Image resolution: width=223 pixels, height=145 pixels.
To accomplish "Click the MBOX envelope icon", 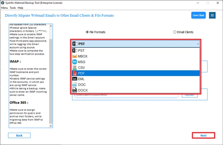I will (75, 56).
